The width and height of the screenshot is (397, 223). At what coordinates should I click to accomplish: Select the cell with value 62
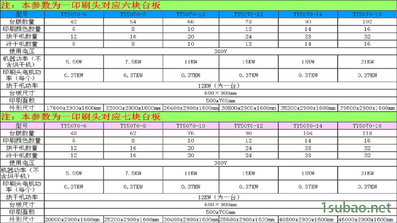(x=133, y=133)
